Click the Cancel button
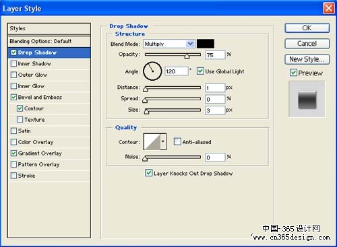 (307, 44)
